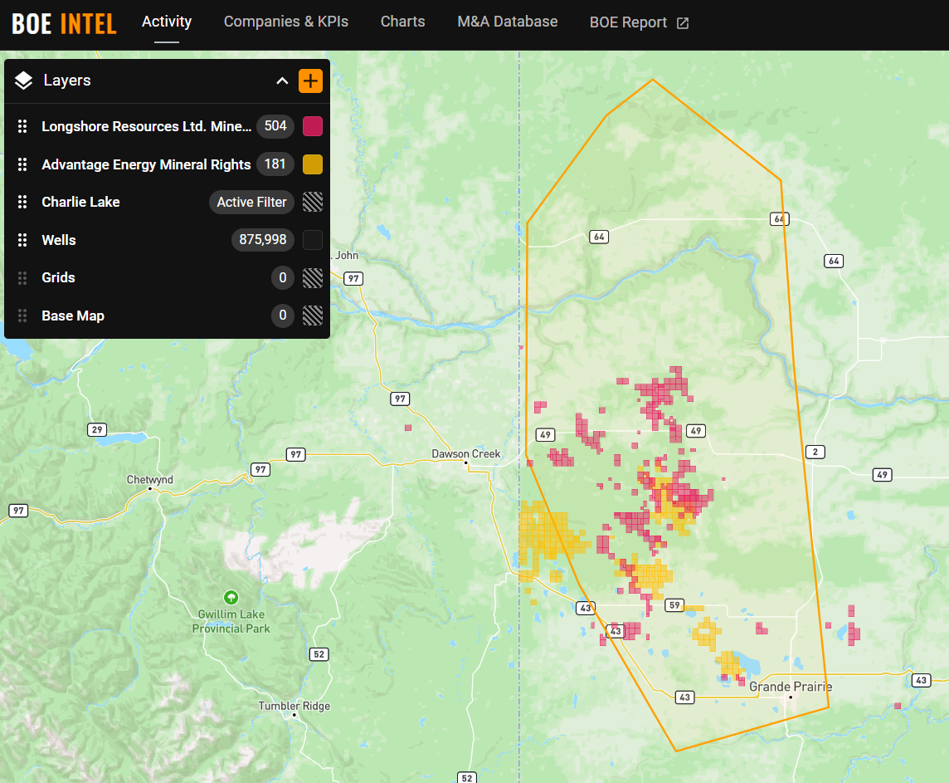This screenshot has width=949, height=783.
Task: Click the Layers stack icon
Action: tap(23, 81)
